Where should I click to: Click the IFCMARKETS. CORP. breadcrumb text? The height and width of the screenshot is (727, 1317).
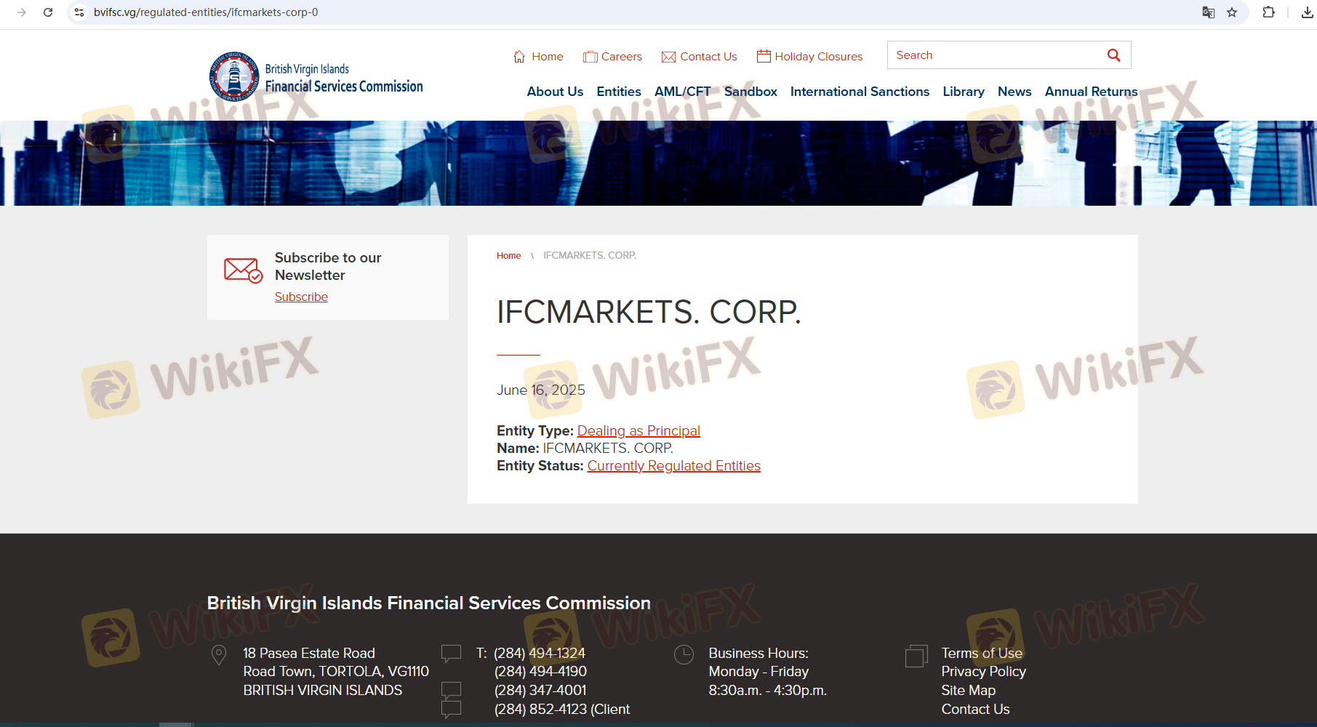(x=590, y=256)
